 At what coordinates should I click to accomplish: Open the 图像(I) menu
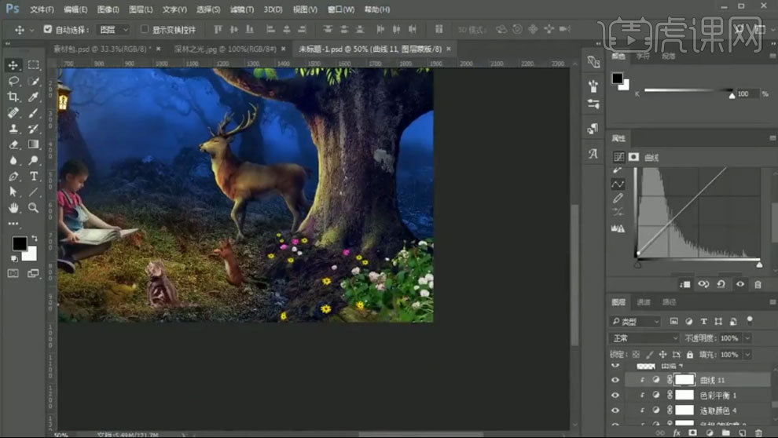coord(108,9)
